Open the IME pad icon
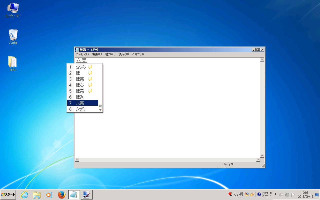This screenshot has height=200, width=320. coord(247,194)
